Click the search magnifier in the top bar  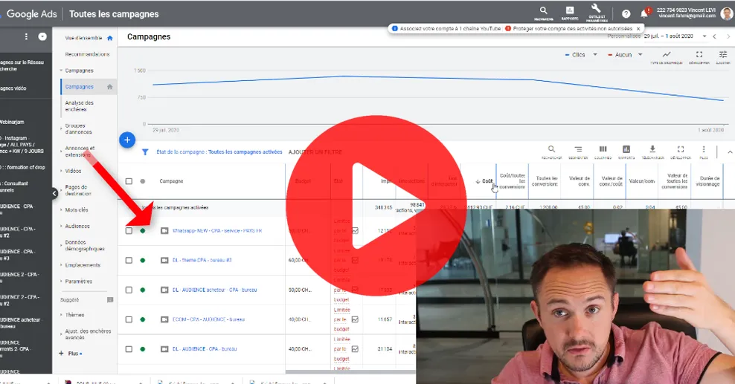543,10
